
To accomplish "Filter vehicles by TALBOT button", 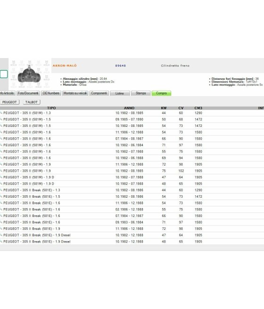I will (x=32, y=102).
